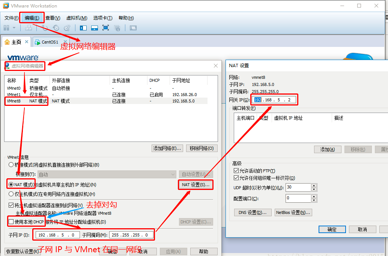The image size is (388, 256).
Task: Click the 虚拟机 IP 地址 column header
Action: click(x=301, y=118)
